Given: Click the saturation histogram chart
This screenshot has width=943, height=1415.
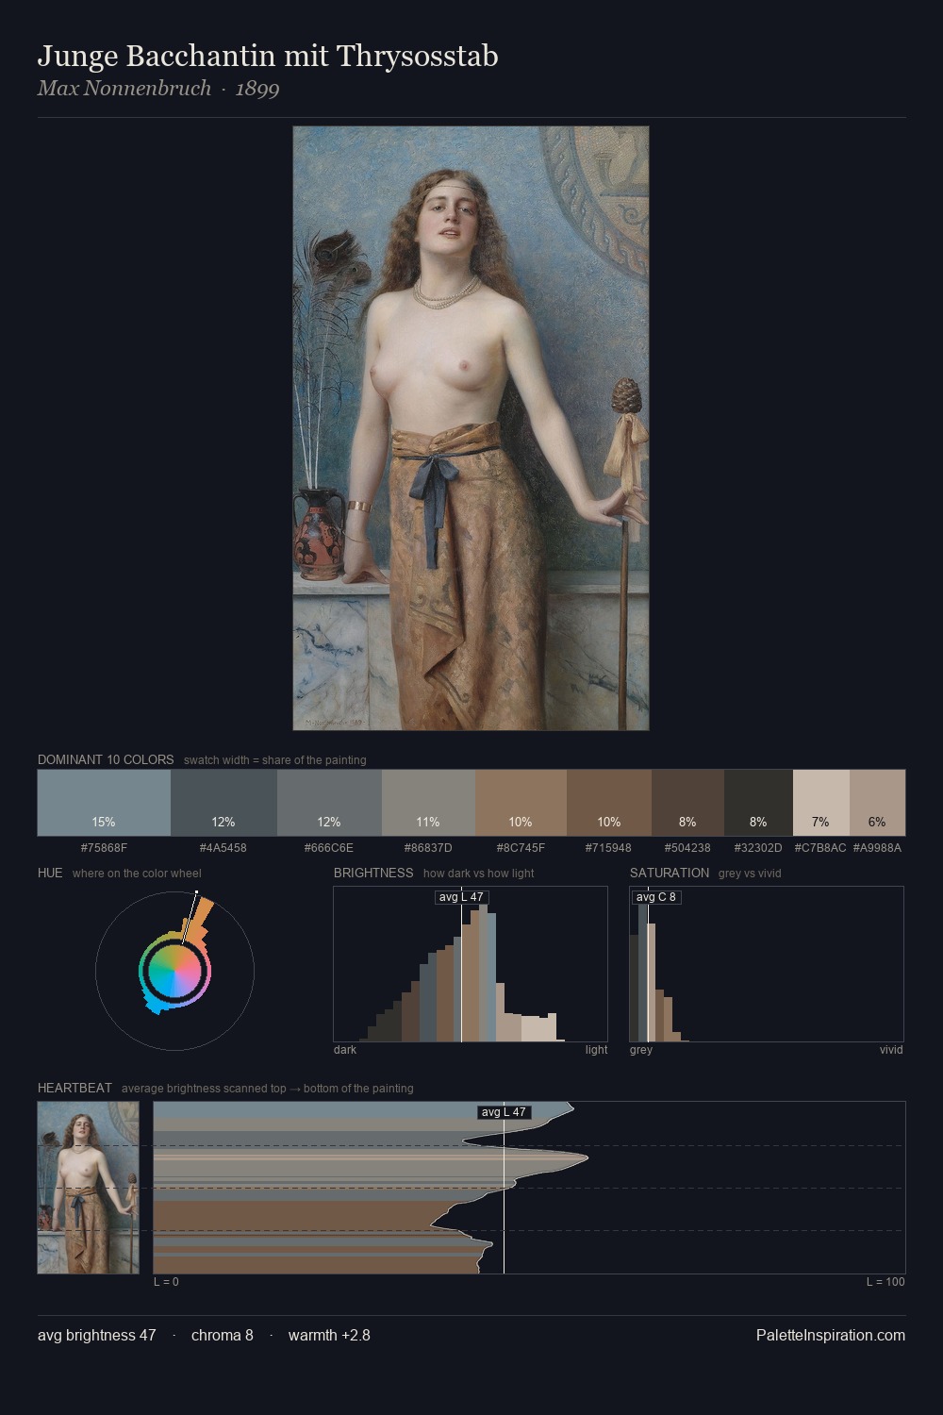Looking at the screenshot, I should pyautogui.click(x=767, y=964).
